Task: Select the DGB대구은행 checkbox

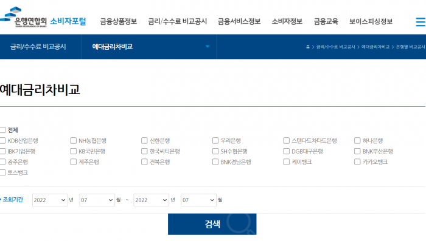Action: point(287,151)
